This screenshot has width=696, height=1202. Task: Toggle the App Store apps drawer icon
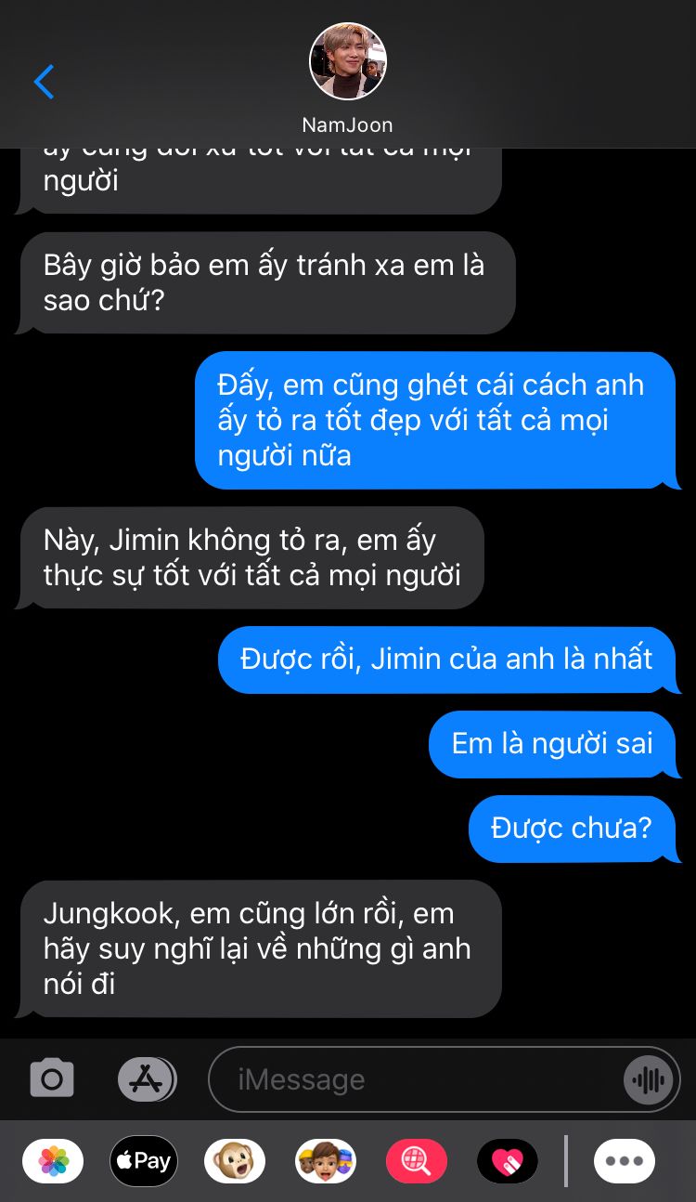click(147, 1078)
